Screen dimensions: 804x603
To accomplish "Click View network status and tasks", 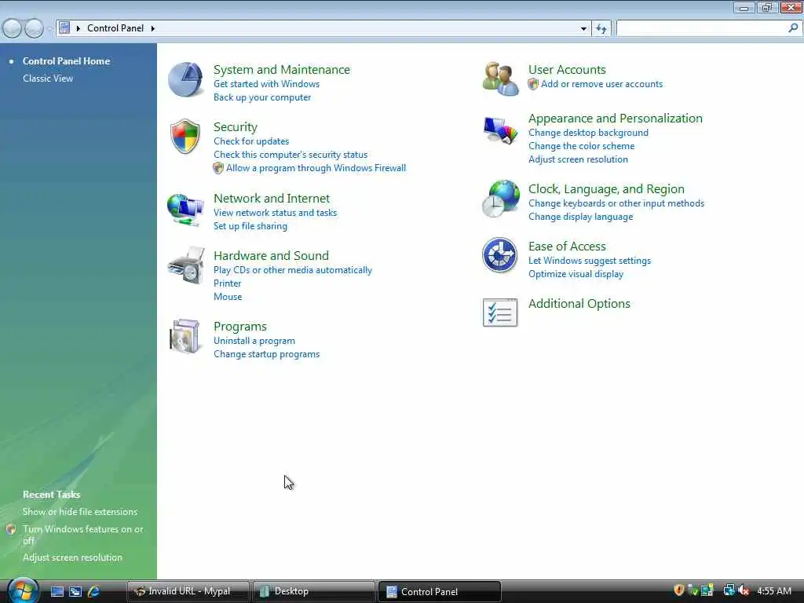I will (x=276, y=213).
